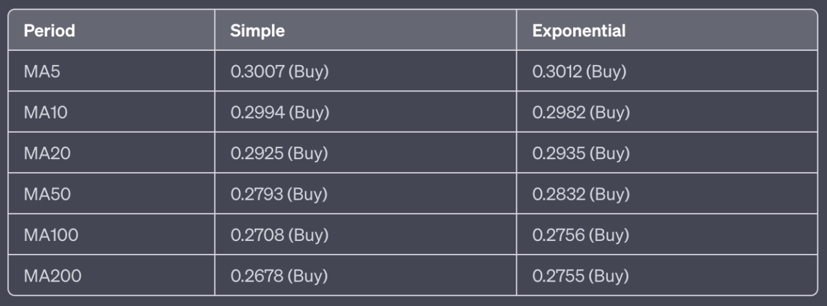The image size is (827, 306).
Task: Select the MA100 period cell
Action: click(51, 235)
